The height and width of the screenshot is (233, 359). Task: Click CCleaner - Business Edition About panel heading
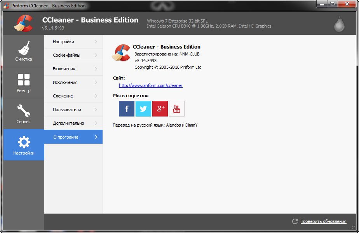pyautogui.click(x=167, y=47)
